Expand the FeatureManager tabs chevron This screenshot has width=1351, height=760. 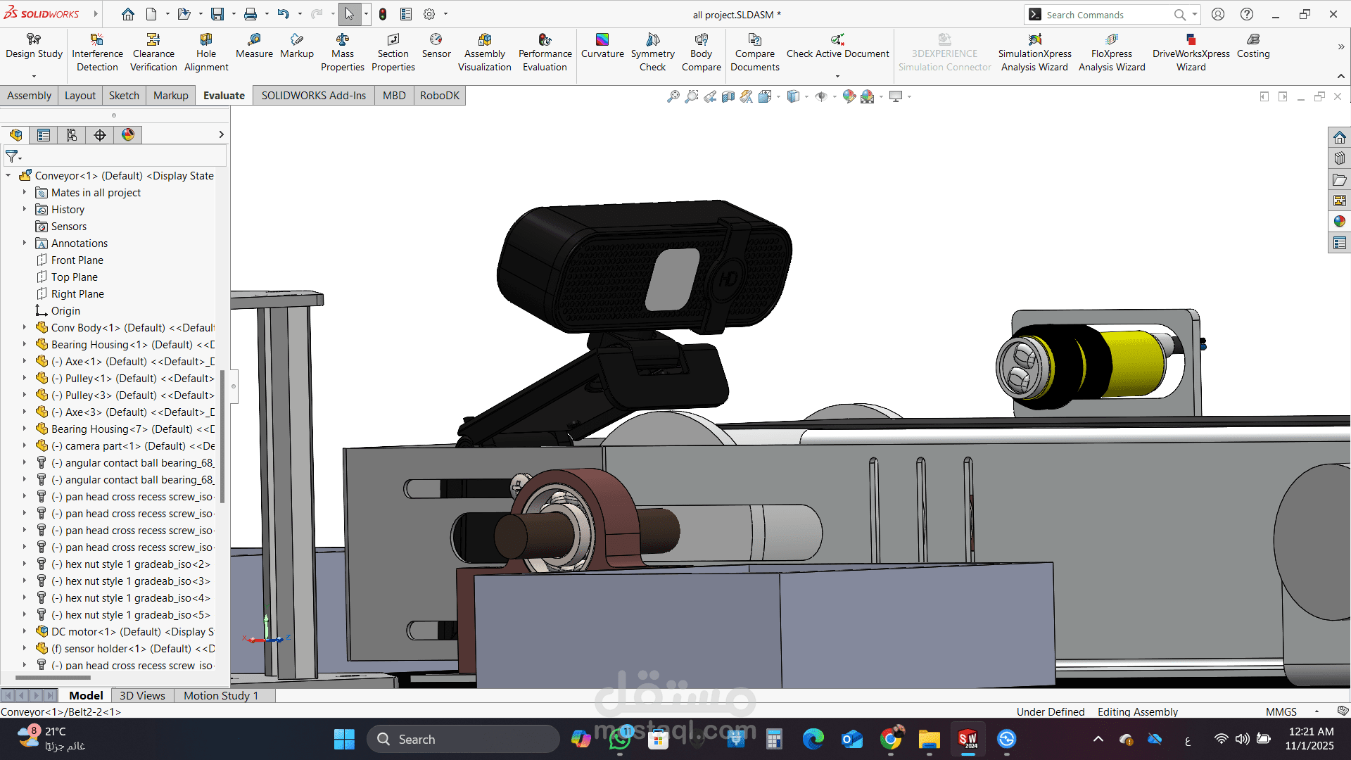click(221, 134)
